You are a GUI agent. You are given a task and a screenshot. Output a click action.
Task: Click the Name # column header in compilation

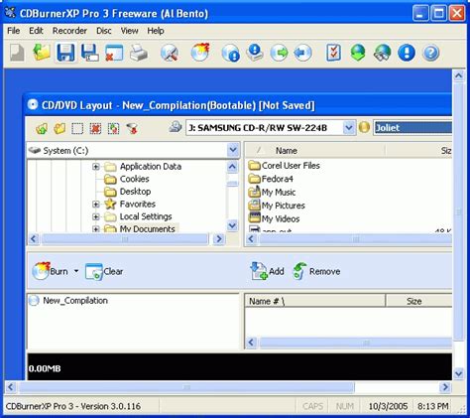tap(315, 301)
